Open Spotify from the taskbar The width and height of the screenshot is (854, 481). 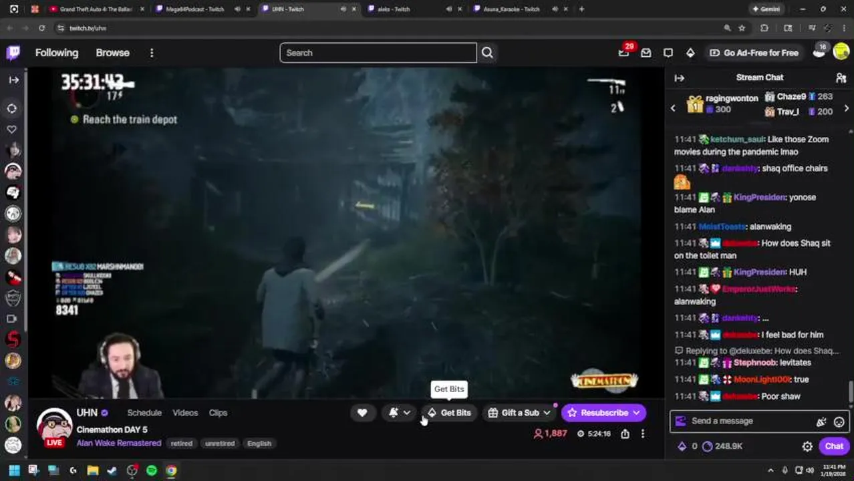click(152, 470)
